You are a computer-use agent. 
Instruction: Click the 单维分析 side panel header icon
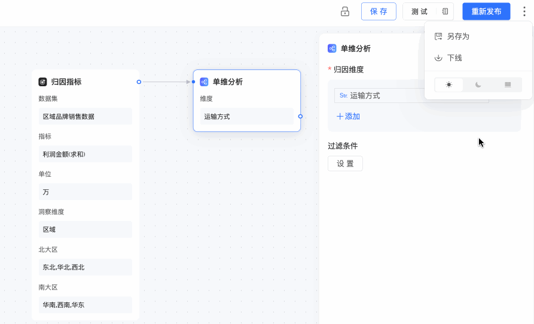332,49
